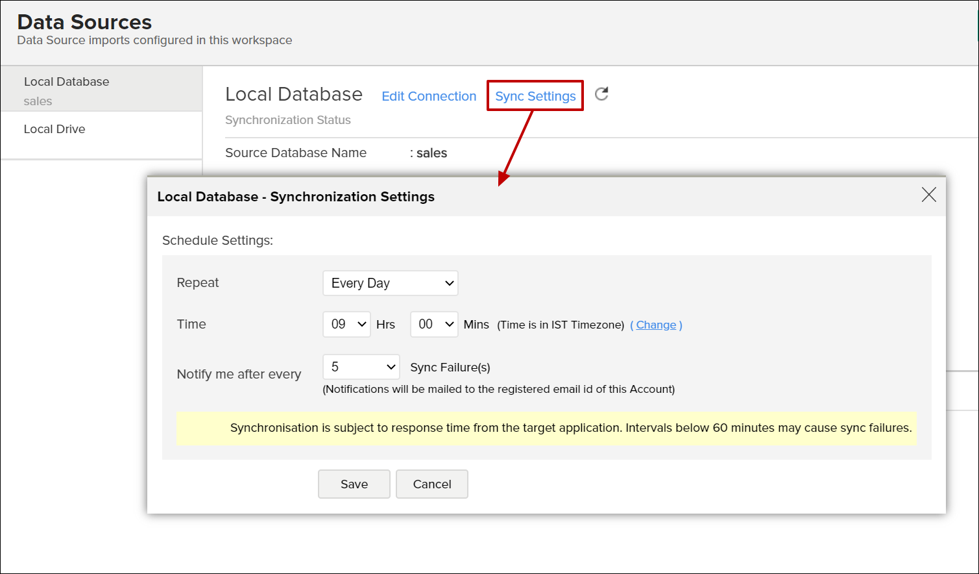Expand the minutes dropdown showing 00
The image size is (979, 574).
tap(434, 324)
